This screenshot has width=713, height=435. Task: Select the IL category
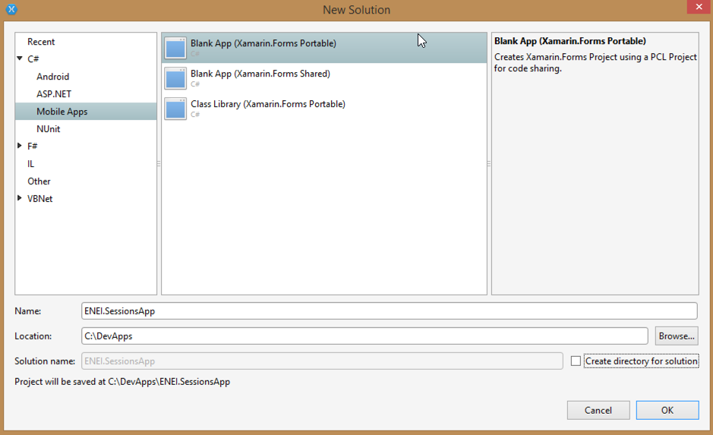30,164
